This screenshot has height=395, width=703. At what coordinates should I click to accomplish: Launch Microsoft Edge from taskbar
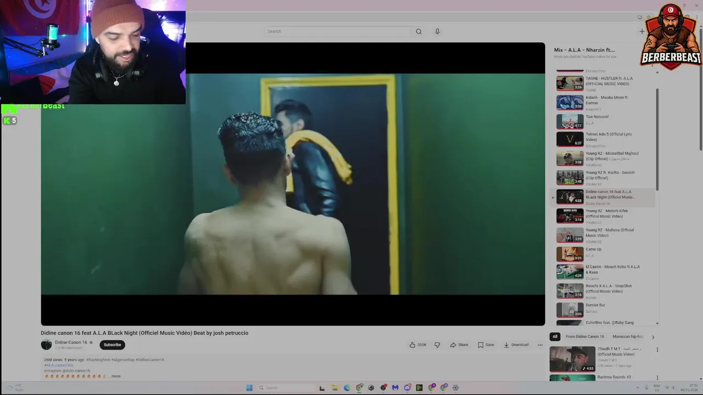347,387
